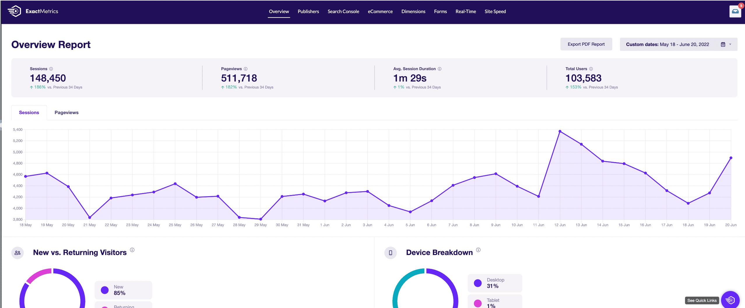Screen dimensions: 745x308
Task: Click the New vs. Returning donut chart
Action: click(x=52, y=288)
